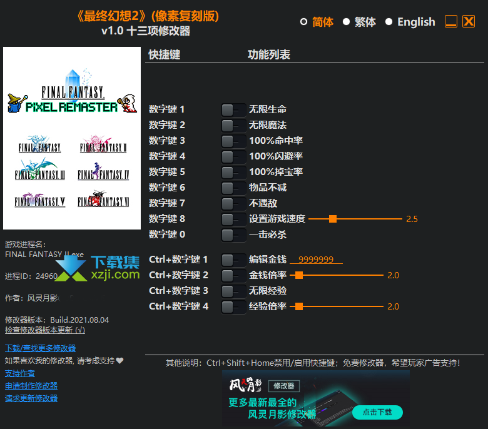Toggle the 100%闪避率 switch

233,156
